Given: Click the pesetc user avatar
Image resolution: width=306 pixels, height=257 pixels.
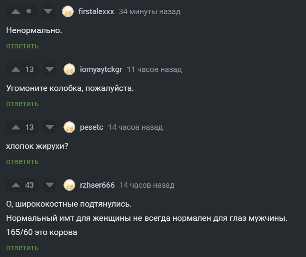Looking at the screenshot, I should (x=69, y=128).
